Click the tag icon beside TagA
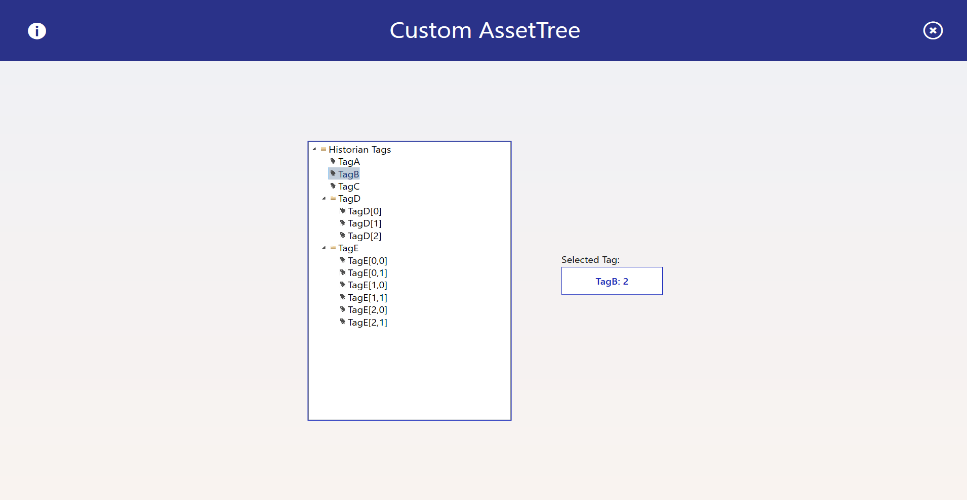Image resolution: width=967 pixels, height=500 pixels. 333,161
